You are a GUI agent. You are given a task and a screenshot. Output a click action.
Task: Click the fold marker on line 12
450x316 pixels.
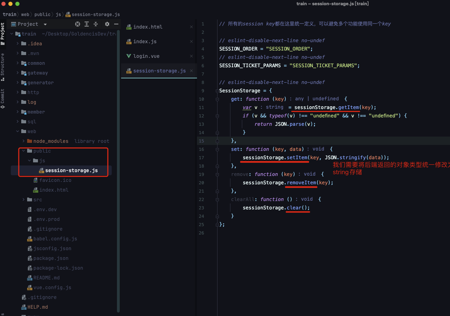[x=217, y=116]
